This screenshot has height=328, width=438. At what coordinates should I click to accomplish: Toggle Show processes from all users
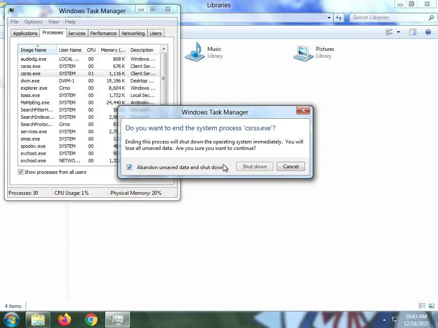point(21,172)
